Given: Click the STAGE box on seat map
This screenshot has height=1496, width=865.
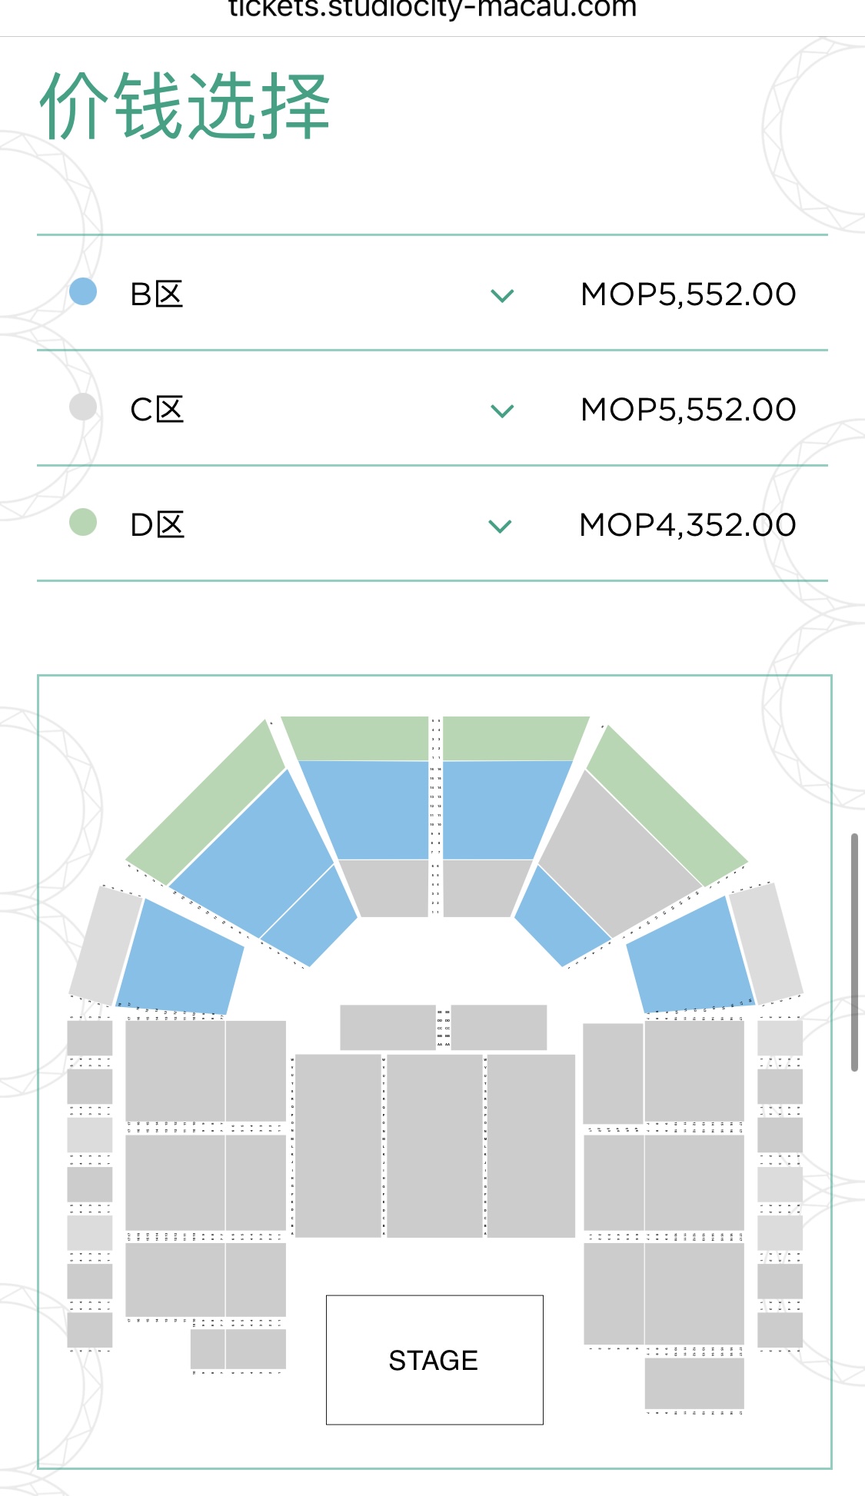Looking at the screenshot, I should click(434, 1359).
